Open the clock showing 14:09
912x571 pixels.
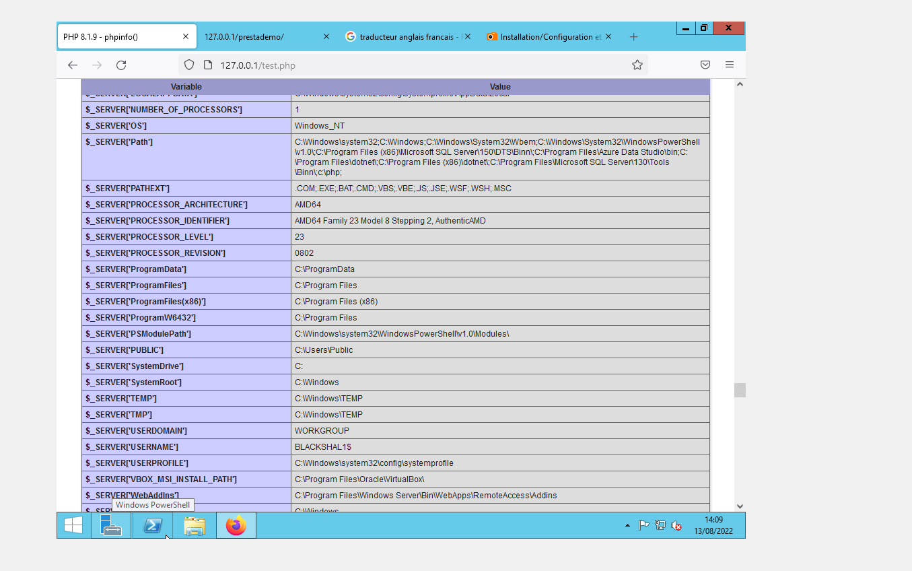pyautogui.click(x=713, y=525)
